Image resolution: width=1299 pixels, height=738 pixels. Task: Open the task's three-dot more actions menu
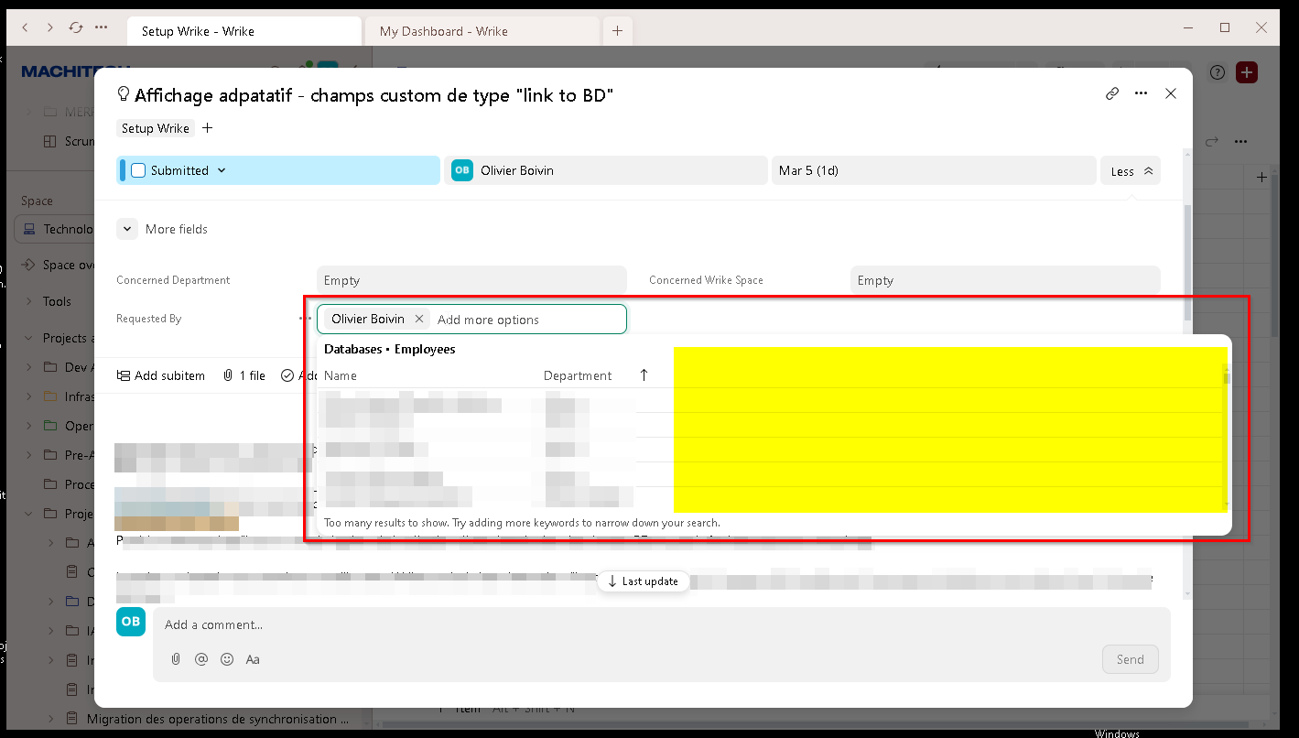(1141, 93)
